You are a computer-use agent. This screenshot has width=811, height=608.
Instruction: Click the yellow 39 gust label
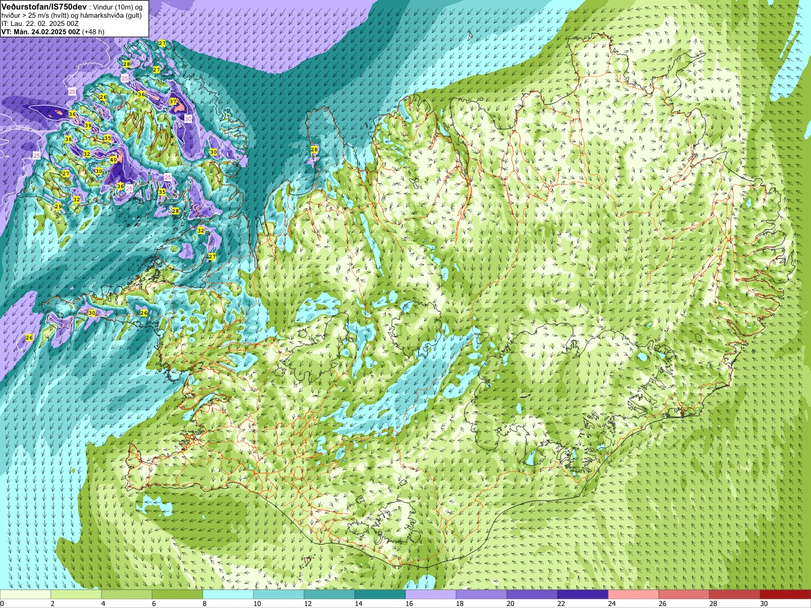pyautogui.click(x=88, y=125)
